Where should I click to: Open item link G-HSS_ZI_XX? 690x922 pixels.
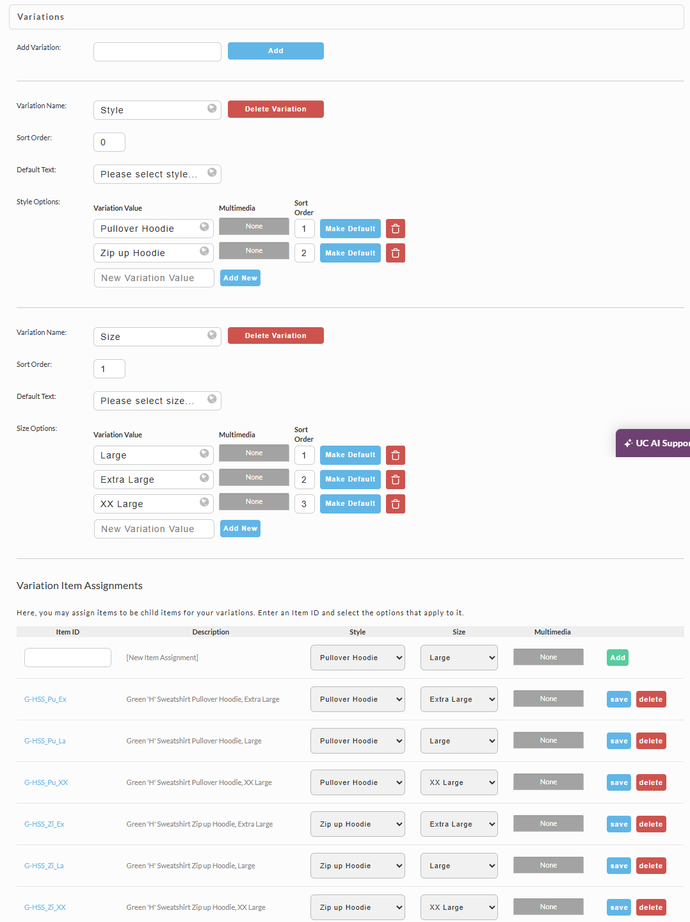45,907
